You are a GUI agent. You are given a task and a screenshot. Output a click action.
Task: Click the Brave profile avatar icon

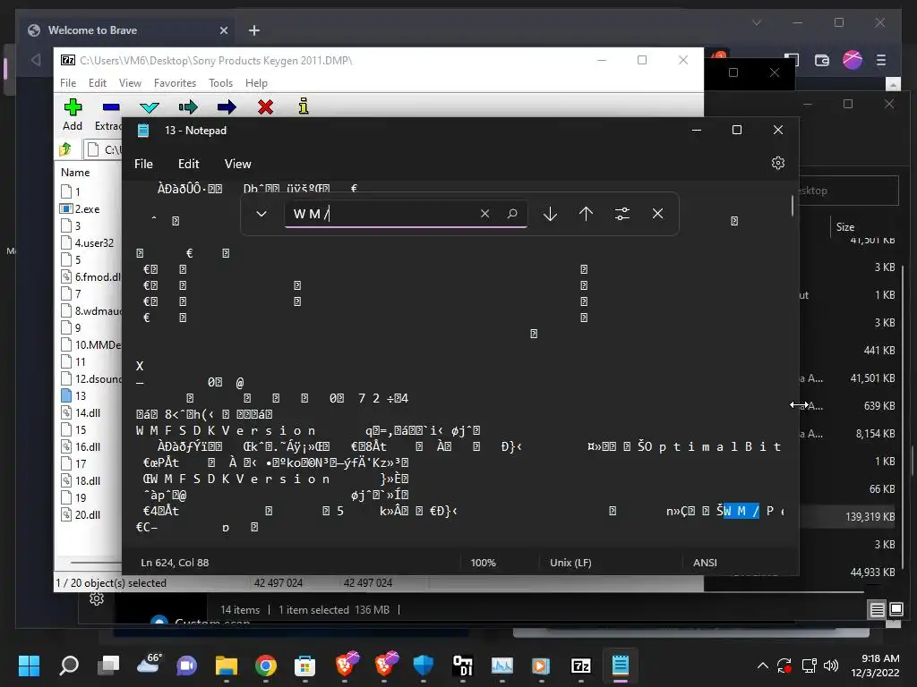point(853,60)
